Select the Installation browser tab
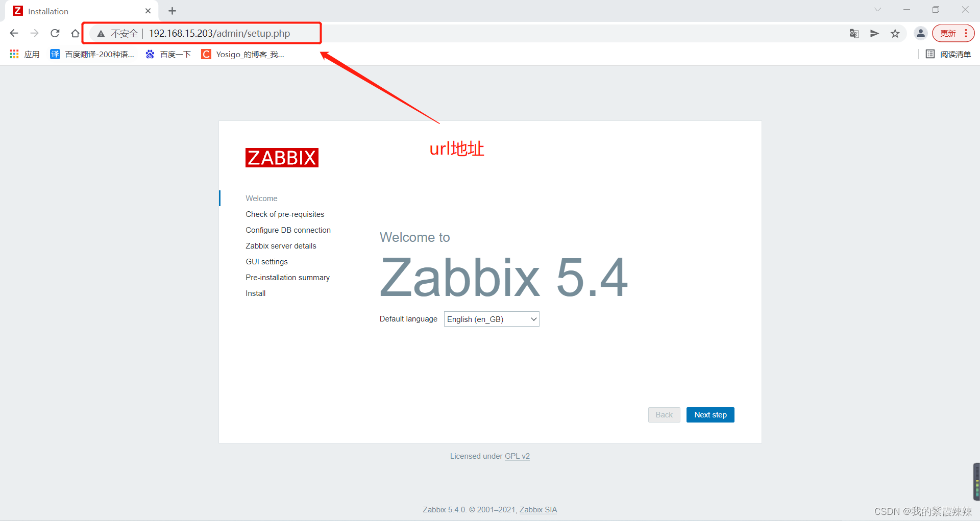 pos(82,11)
